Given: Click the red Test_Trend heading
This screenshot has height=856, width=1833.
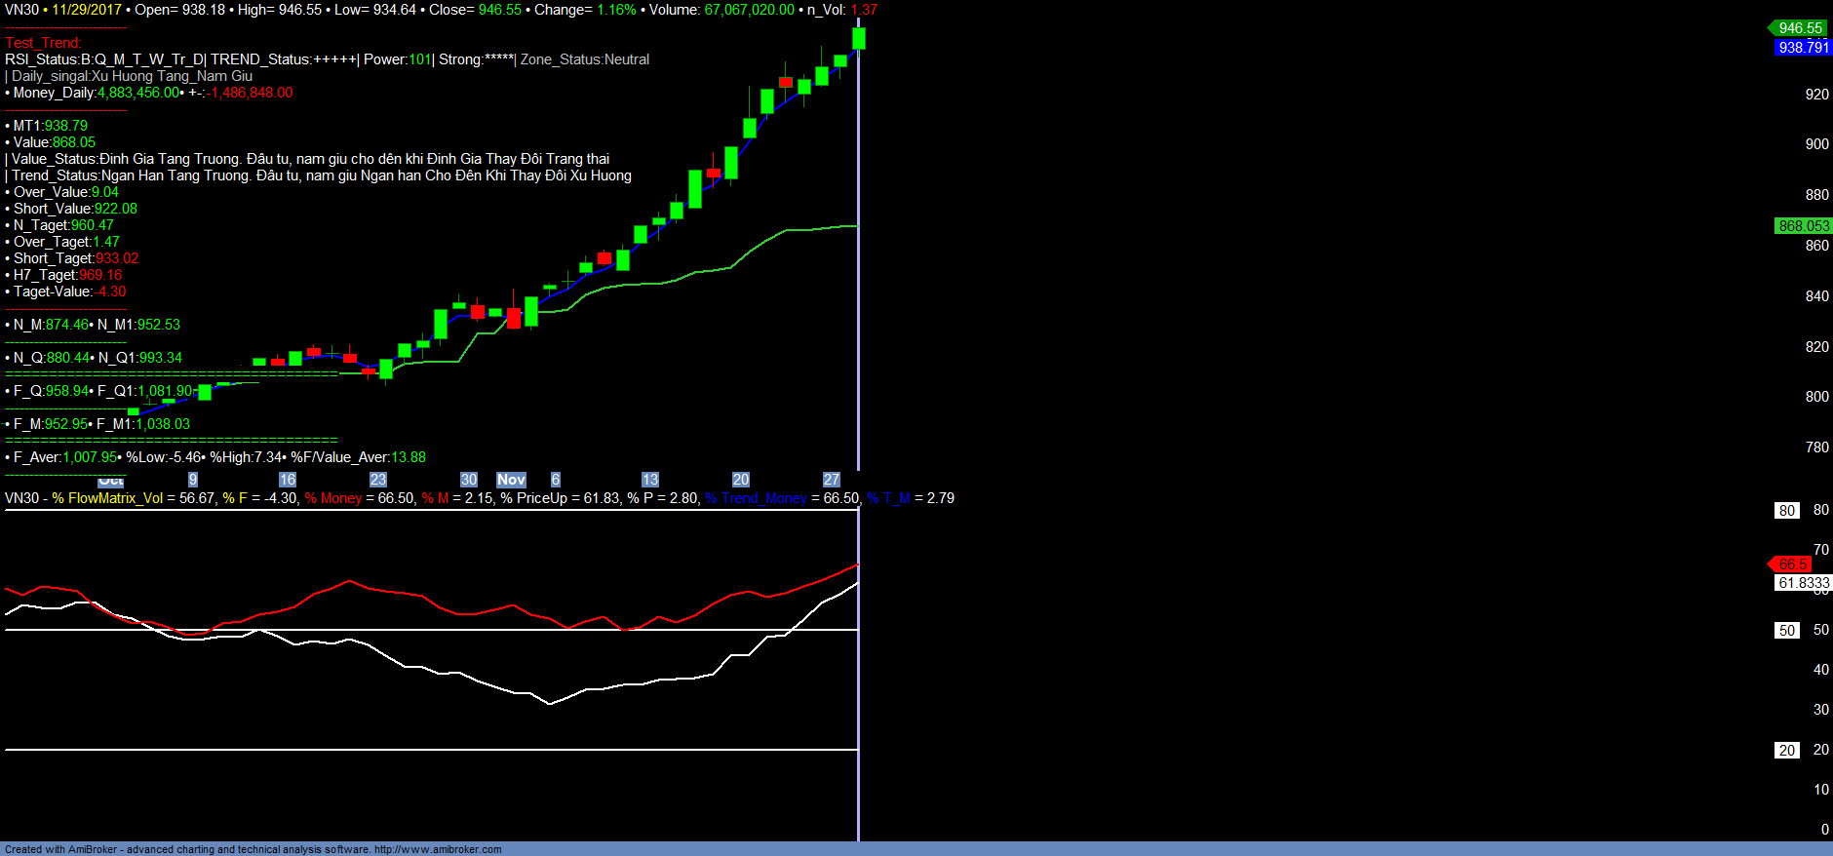Looking at the screenshot, I should (44, 43).
